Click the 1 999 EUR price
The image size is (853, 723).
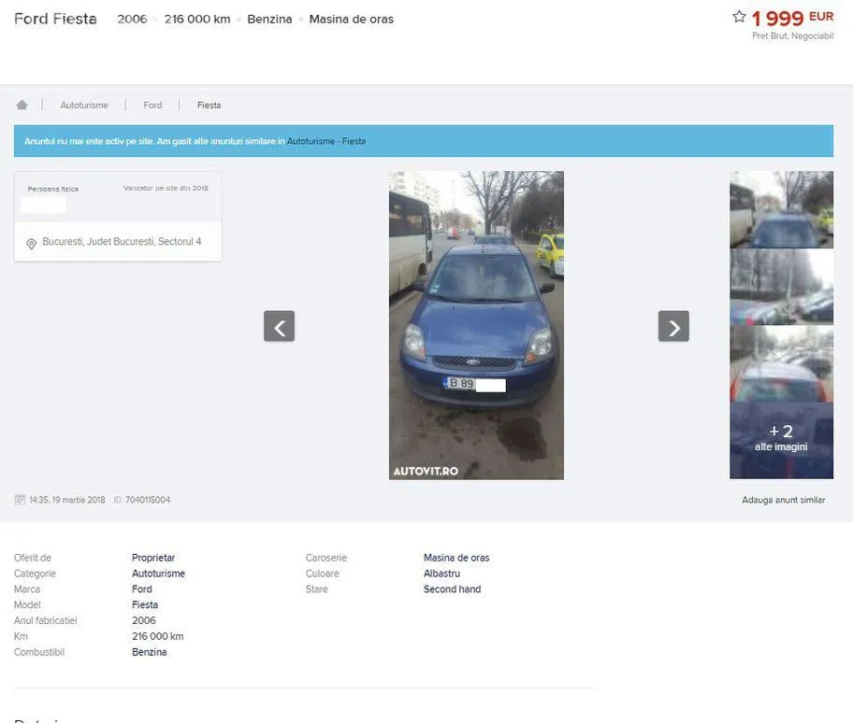click(x=791, y=18)
